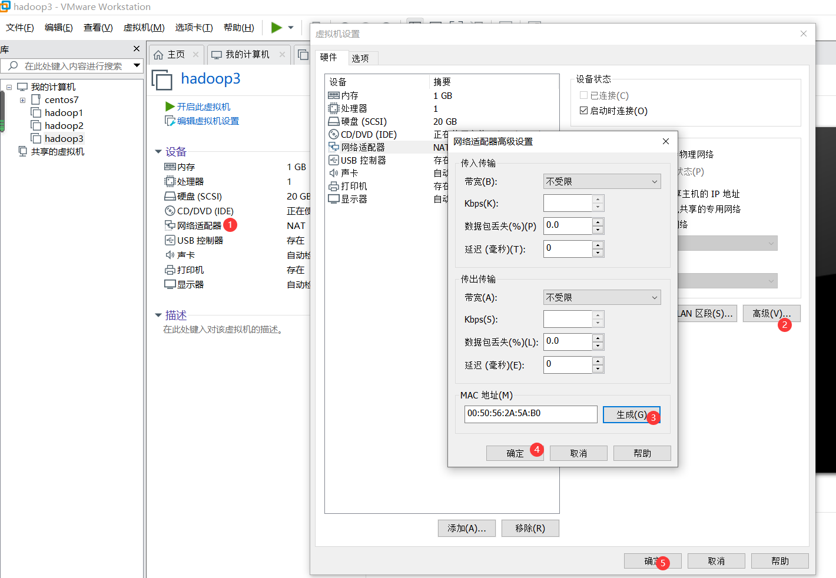Click the 添加(A)... button
The width and height of the screenshot is (836, 578).
(466, 529)
